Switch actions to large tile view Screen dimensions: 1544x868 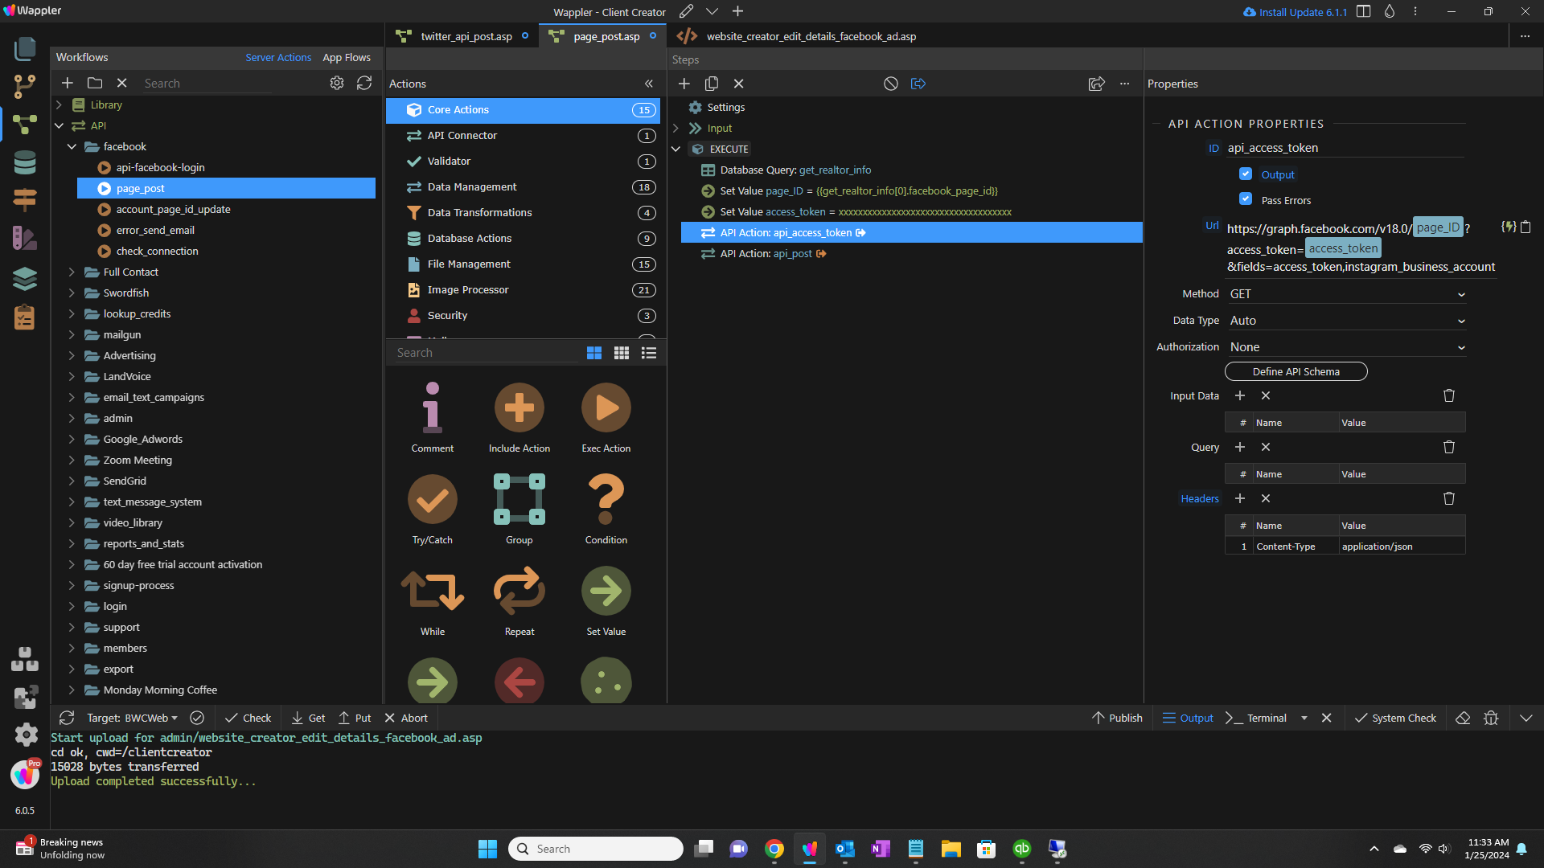[594, 353]
